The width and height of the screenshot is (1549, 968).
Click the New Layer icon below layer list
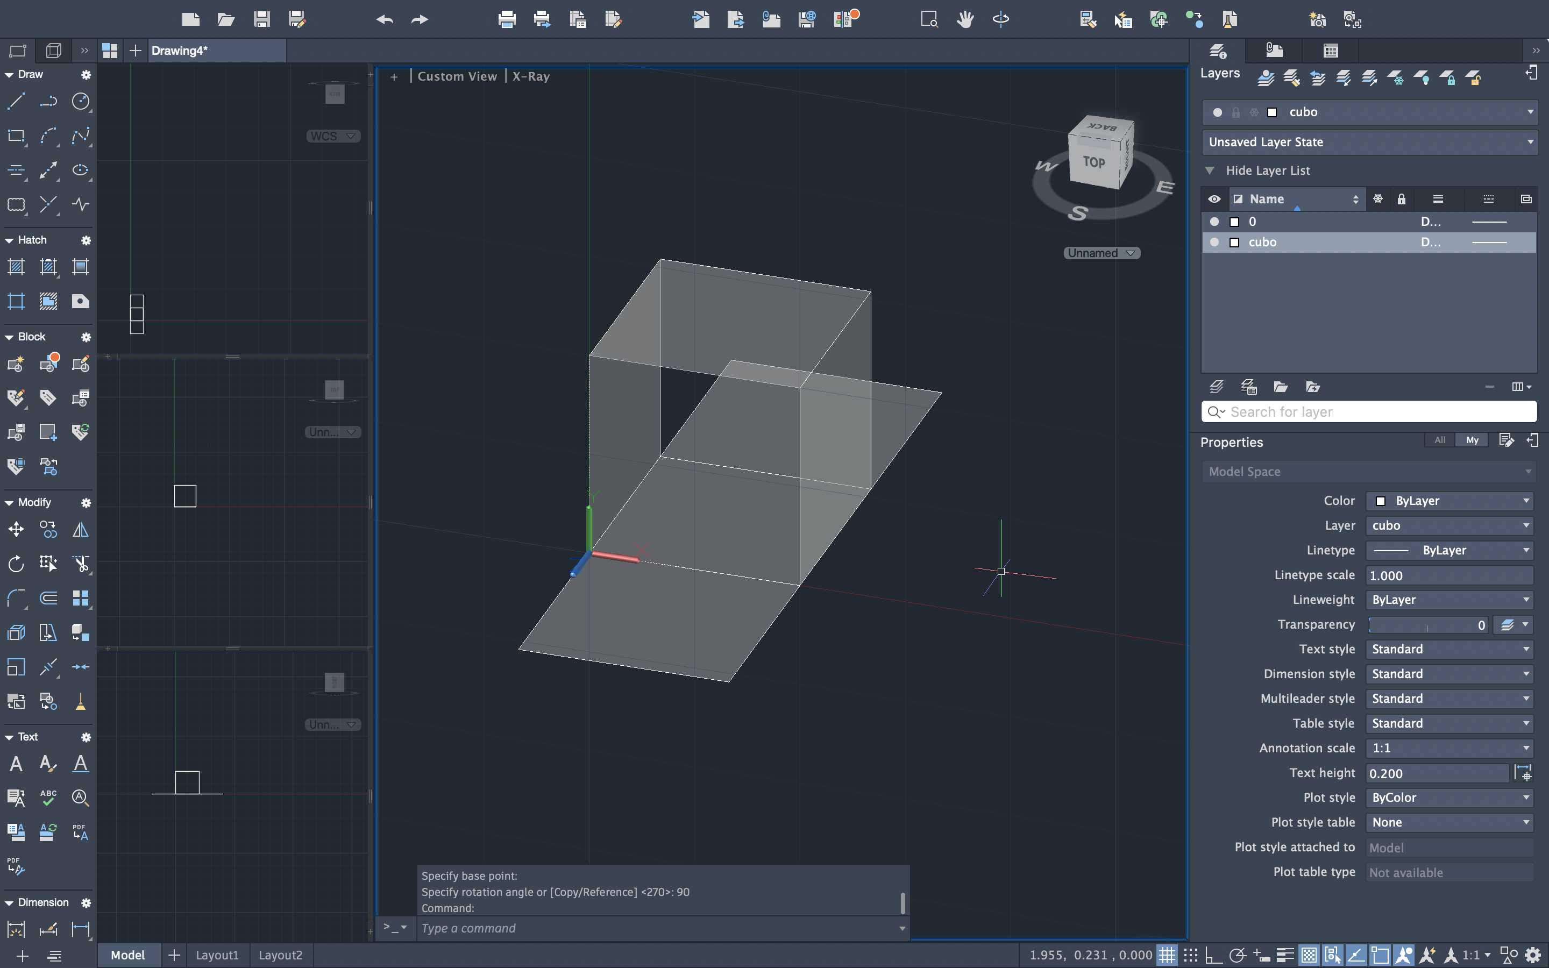pos(1217,387)
